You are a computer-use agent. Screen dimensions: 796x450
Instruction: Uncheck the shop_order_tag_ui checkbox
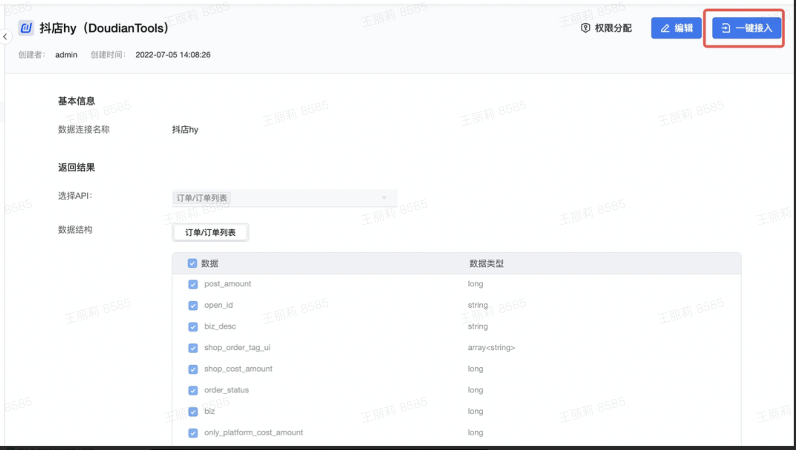click(193, 348)
